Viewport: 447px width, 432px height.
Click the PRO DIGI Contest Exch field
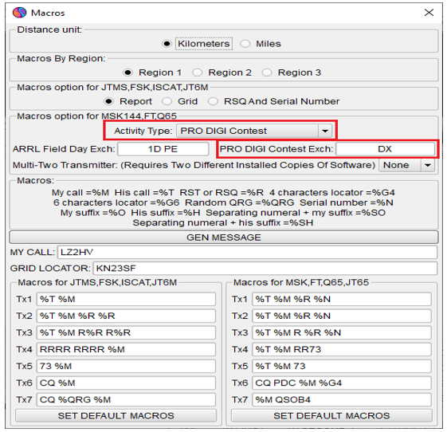[385, 149]
